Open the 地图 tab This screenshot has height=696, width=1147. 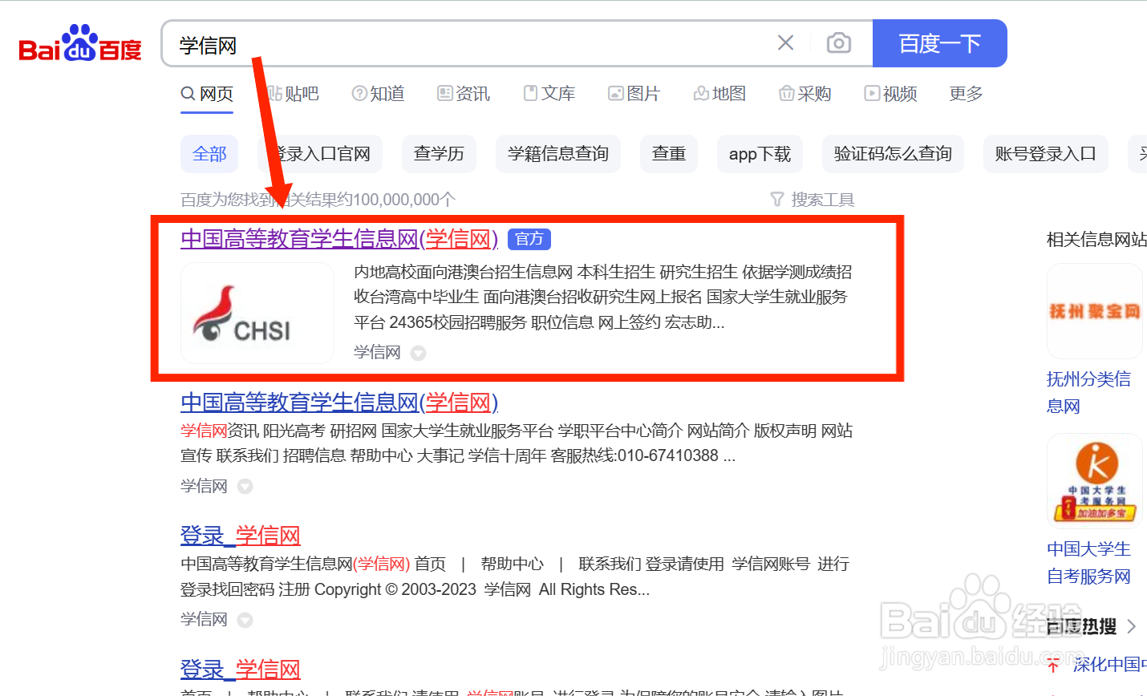(x=720, y=94)
